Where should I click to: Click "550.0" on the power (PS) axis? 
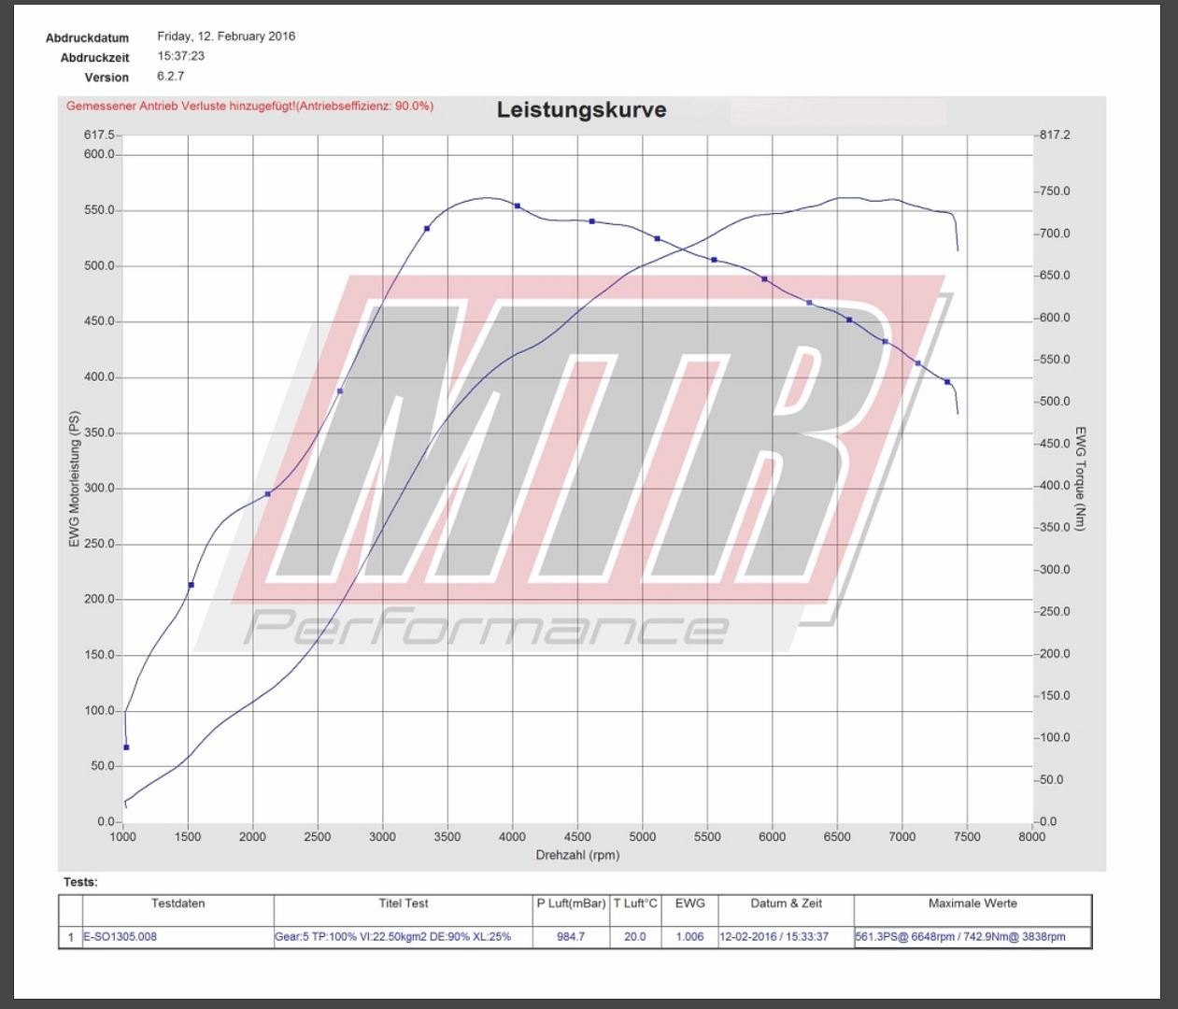pos(99,210)
